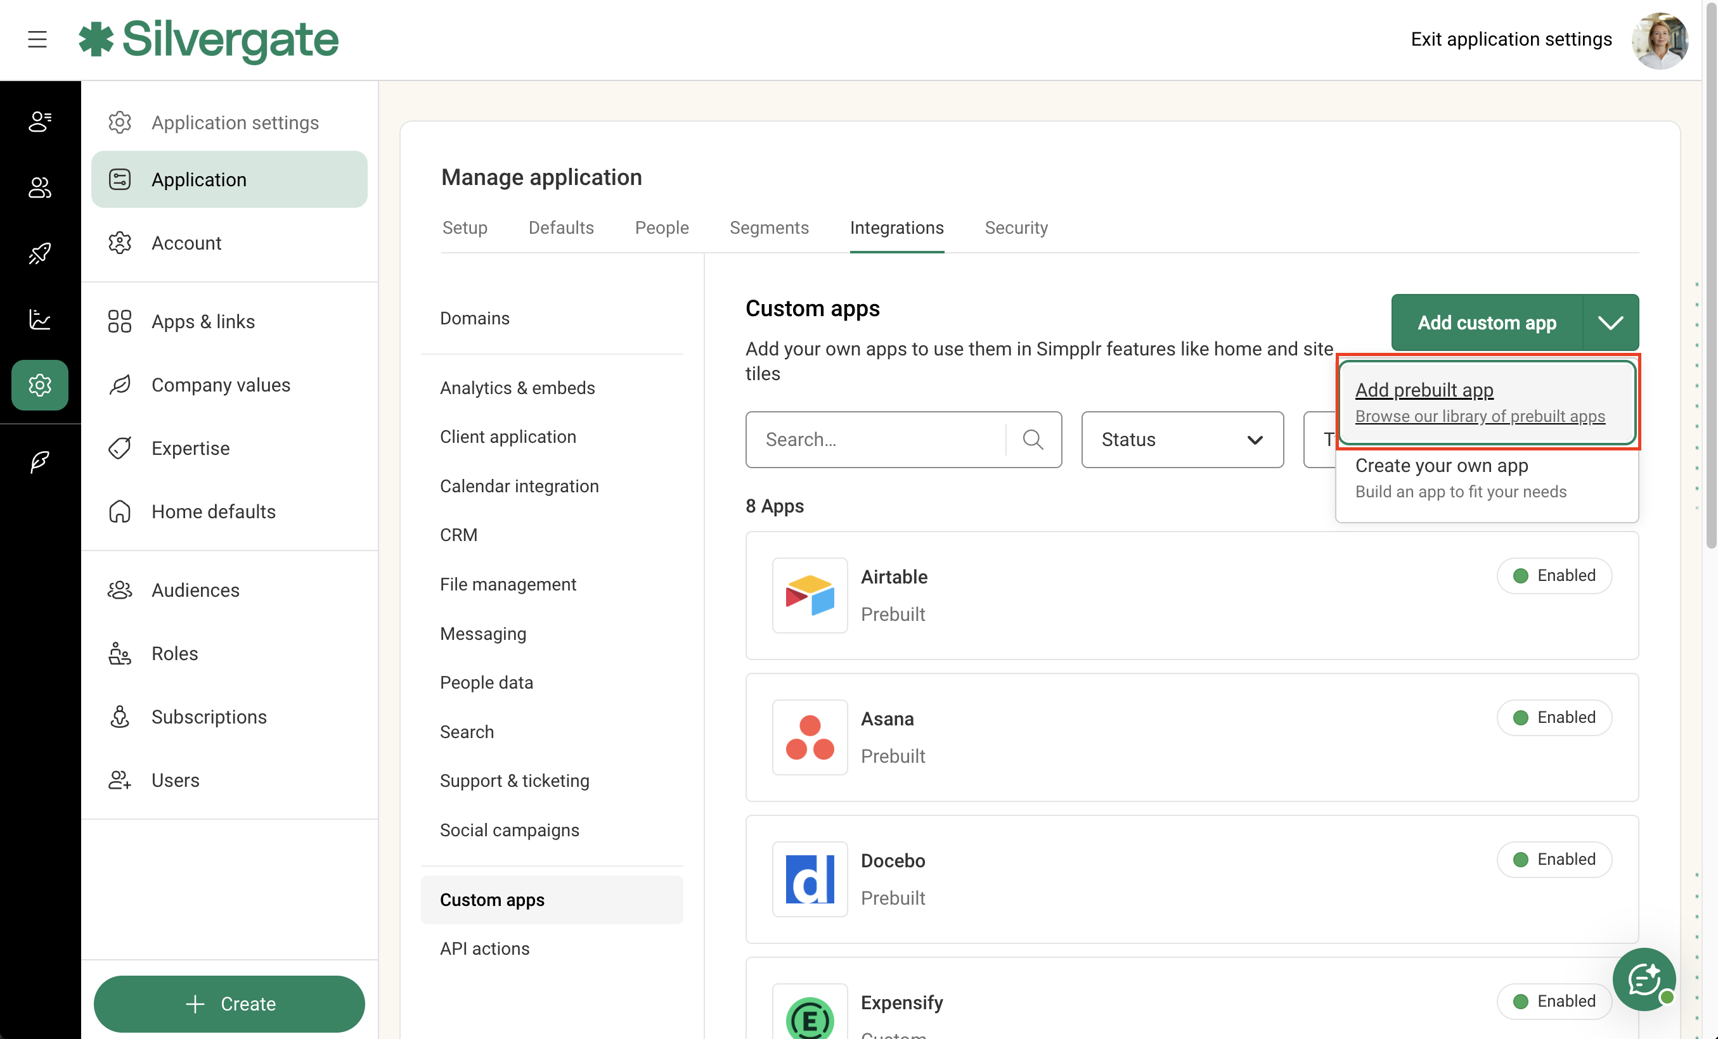Open the analytics chart icon in left rail
The height and width of the screenshot is (1039, 1718).
(40, 319)
